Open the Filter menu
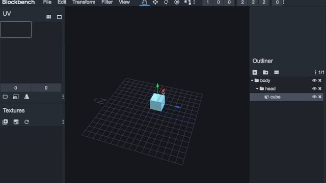 (x=107, y=2)
